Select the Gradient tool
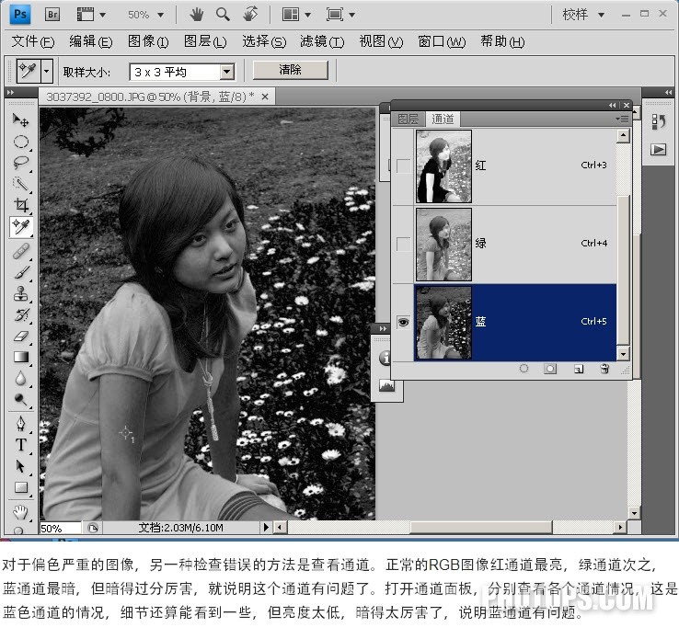This screenshot has width=679, height=639. (20, 358)
